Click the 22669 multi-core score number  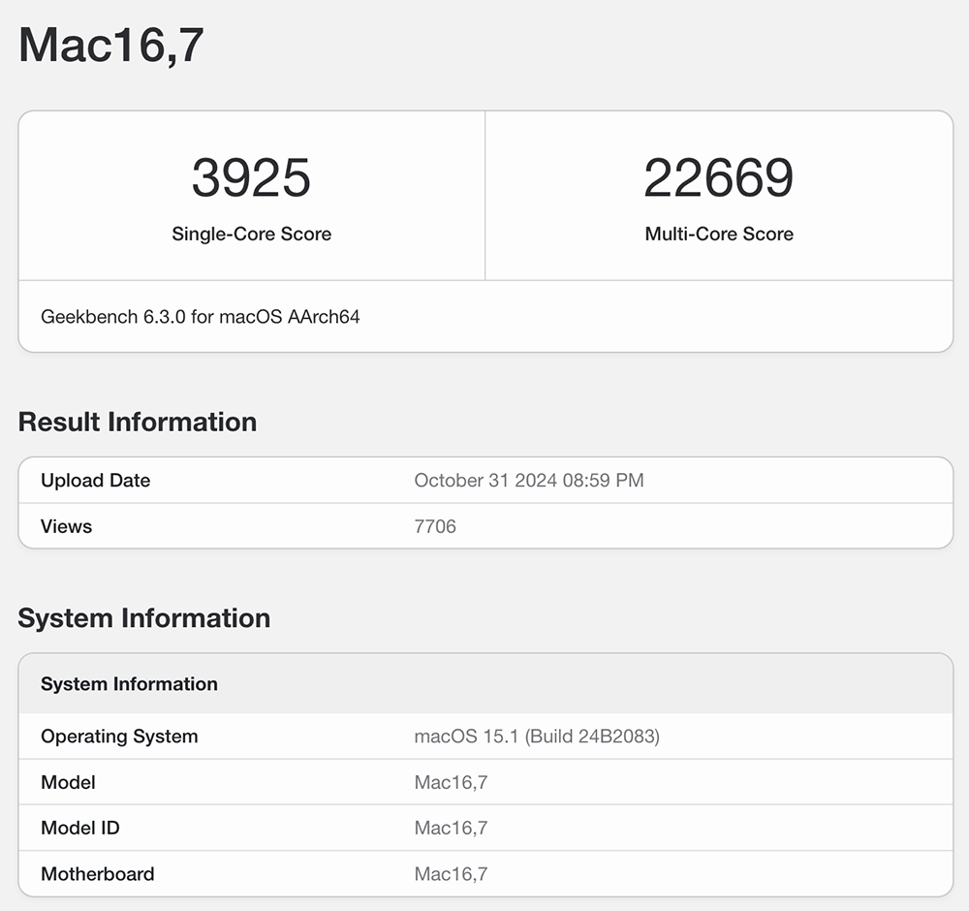click(x=718, y=178)
